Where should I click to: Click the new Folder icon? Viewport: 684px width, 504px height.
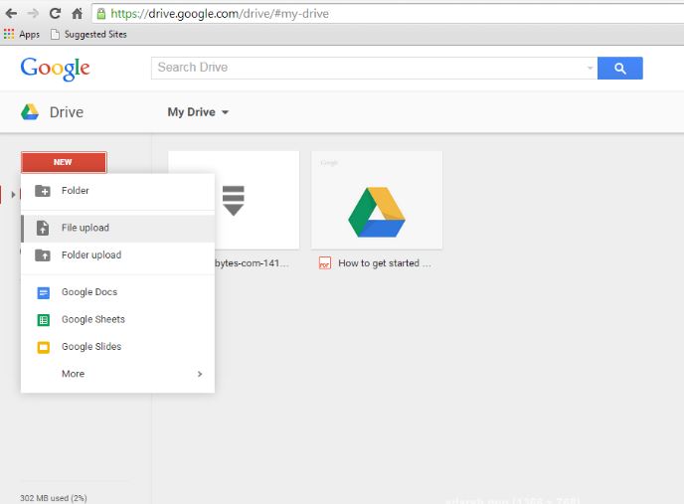[43, 191]
